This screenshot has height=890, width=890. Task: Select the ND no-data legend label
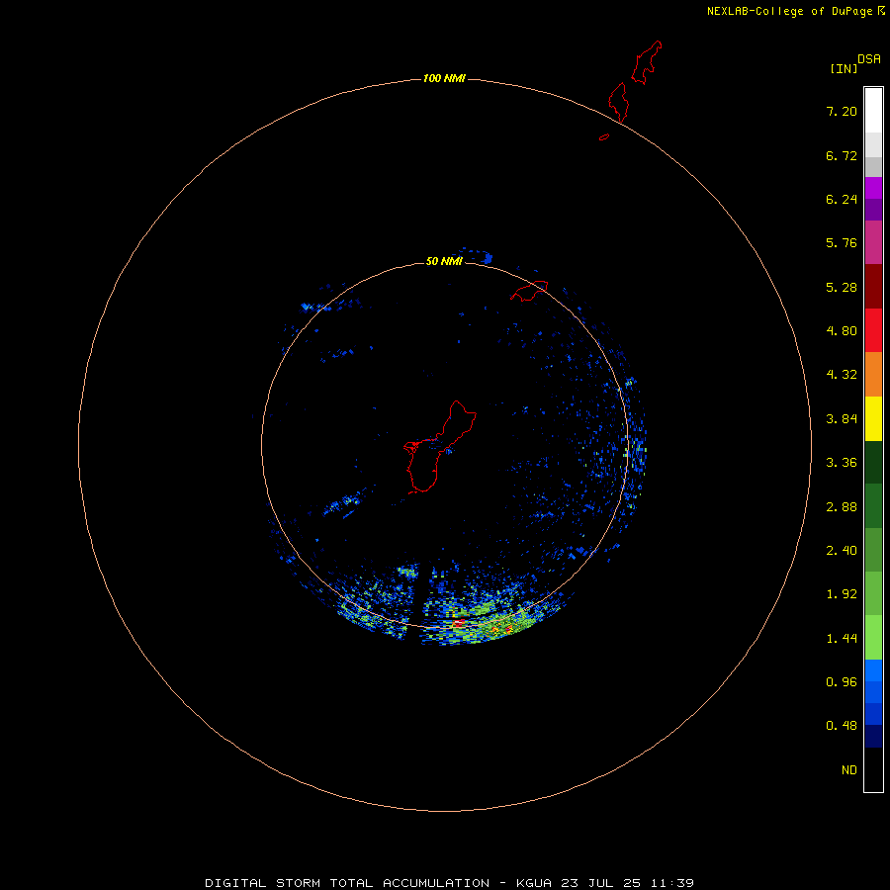pos(849,770)
